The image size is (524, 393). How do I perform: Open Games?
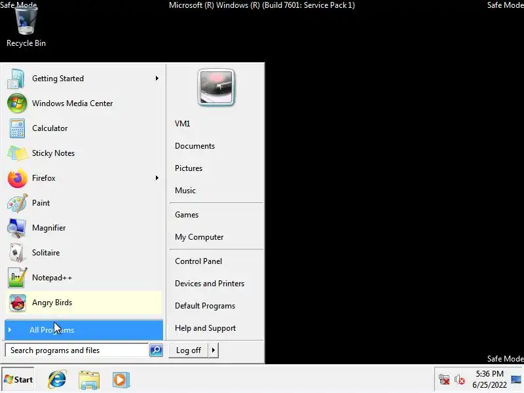[187, 215]
